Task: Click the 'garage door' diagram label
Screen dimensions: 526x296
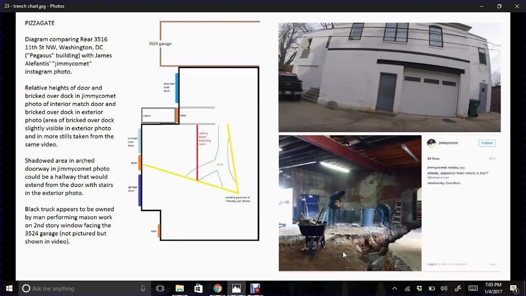Action: point(132,189)
